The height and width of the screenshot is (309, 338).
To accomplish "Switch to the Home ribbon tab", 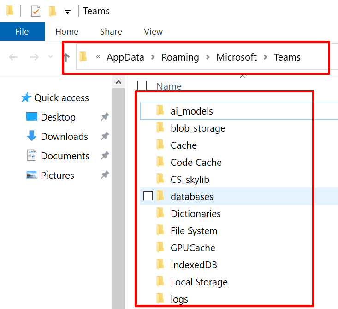I will click(67, 31).
